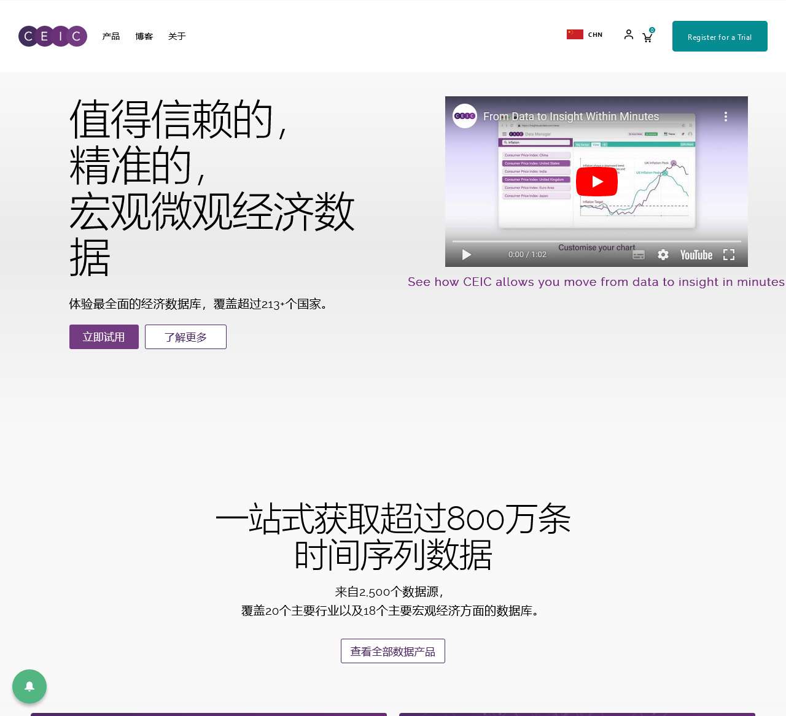This screenshot has height=716, width=786.
Task: Enable subtitles in the video player
Action: [x=639, y=255]
